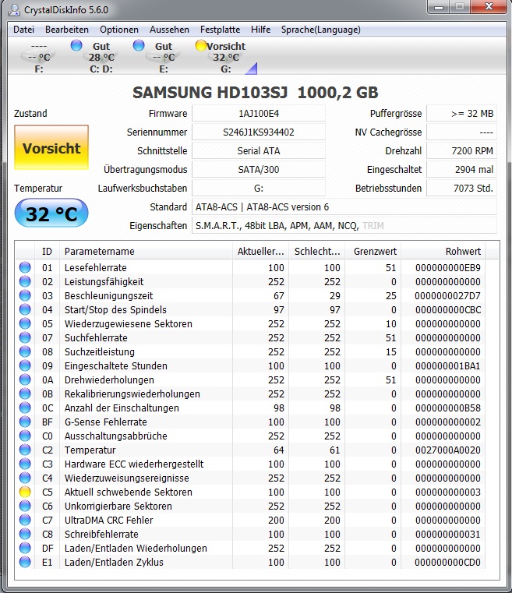
Task: Open the Hilfe menu
Action: [x=260, y=30]
